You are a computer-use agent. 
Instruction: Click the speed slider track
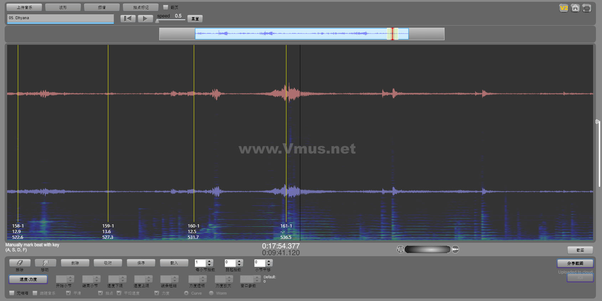(171, 20)
